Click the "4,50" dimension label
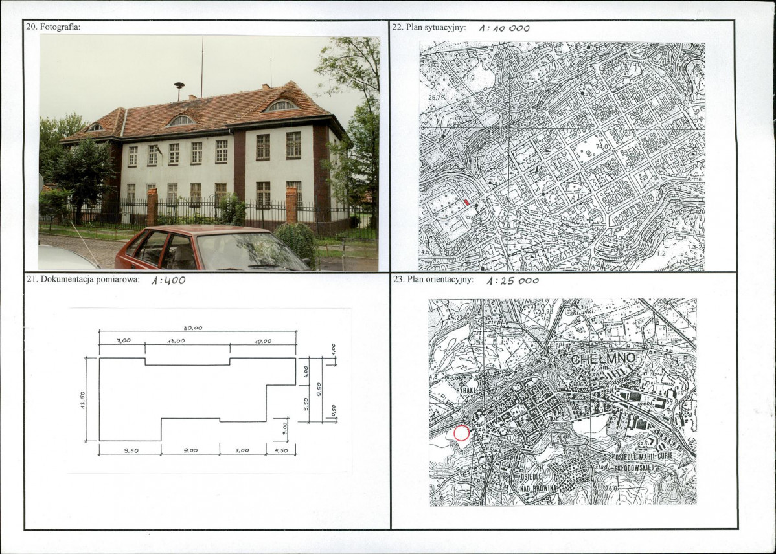The height and width of the screenshot is (554, 776). (281, 450)
